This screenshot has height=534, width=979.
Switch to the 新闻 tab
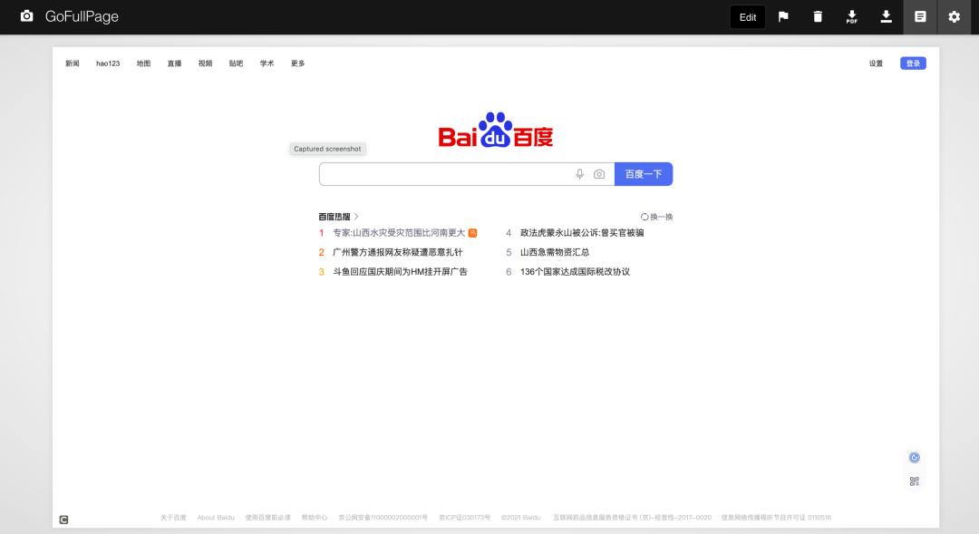click(72, 63)
